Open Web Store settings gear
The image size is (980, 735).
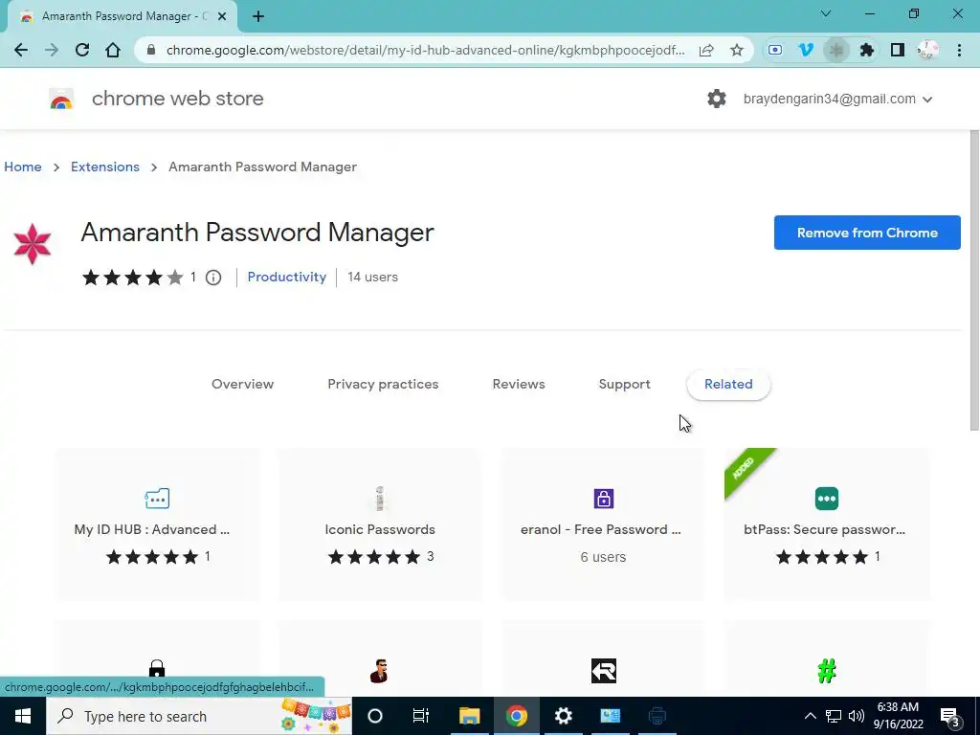[x=716, y=99]
